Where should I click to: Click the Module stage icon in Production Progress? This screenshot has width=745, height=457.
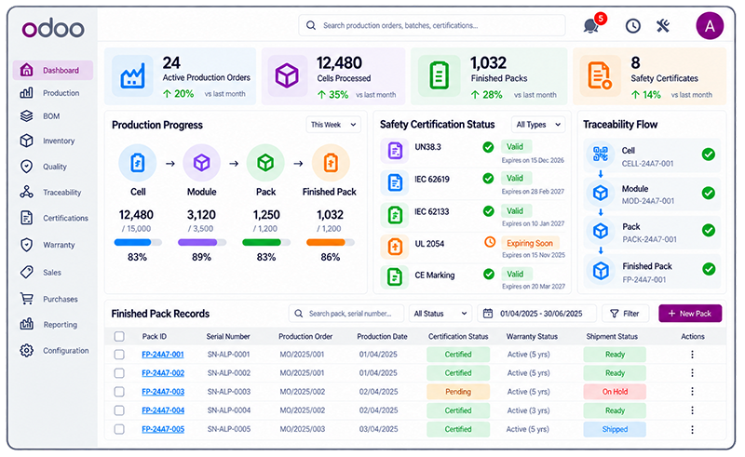201,163
